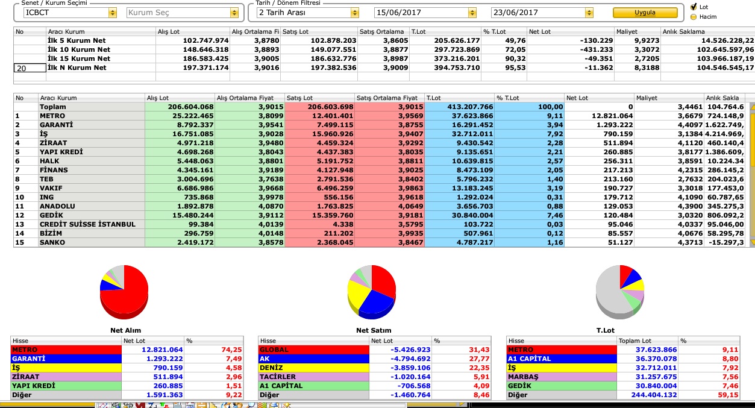Image resolution: width=755 pixels, height=408 pixels.
Task: Select the ANADOLU broker row
Action: pos(380,206)
